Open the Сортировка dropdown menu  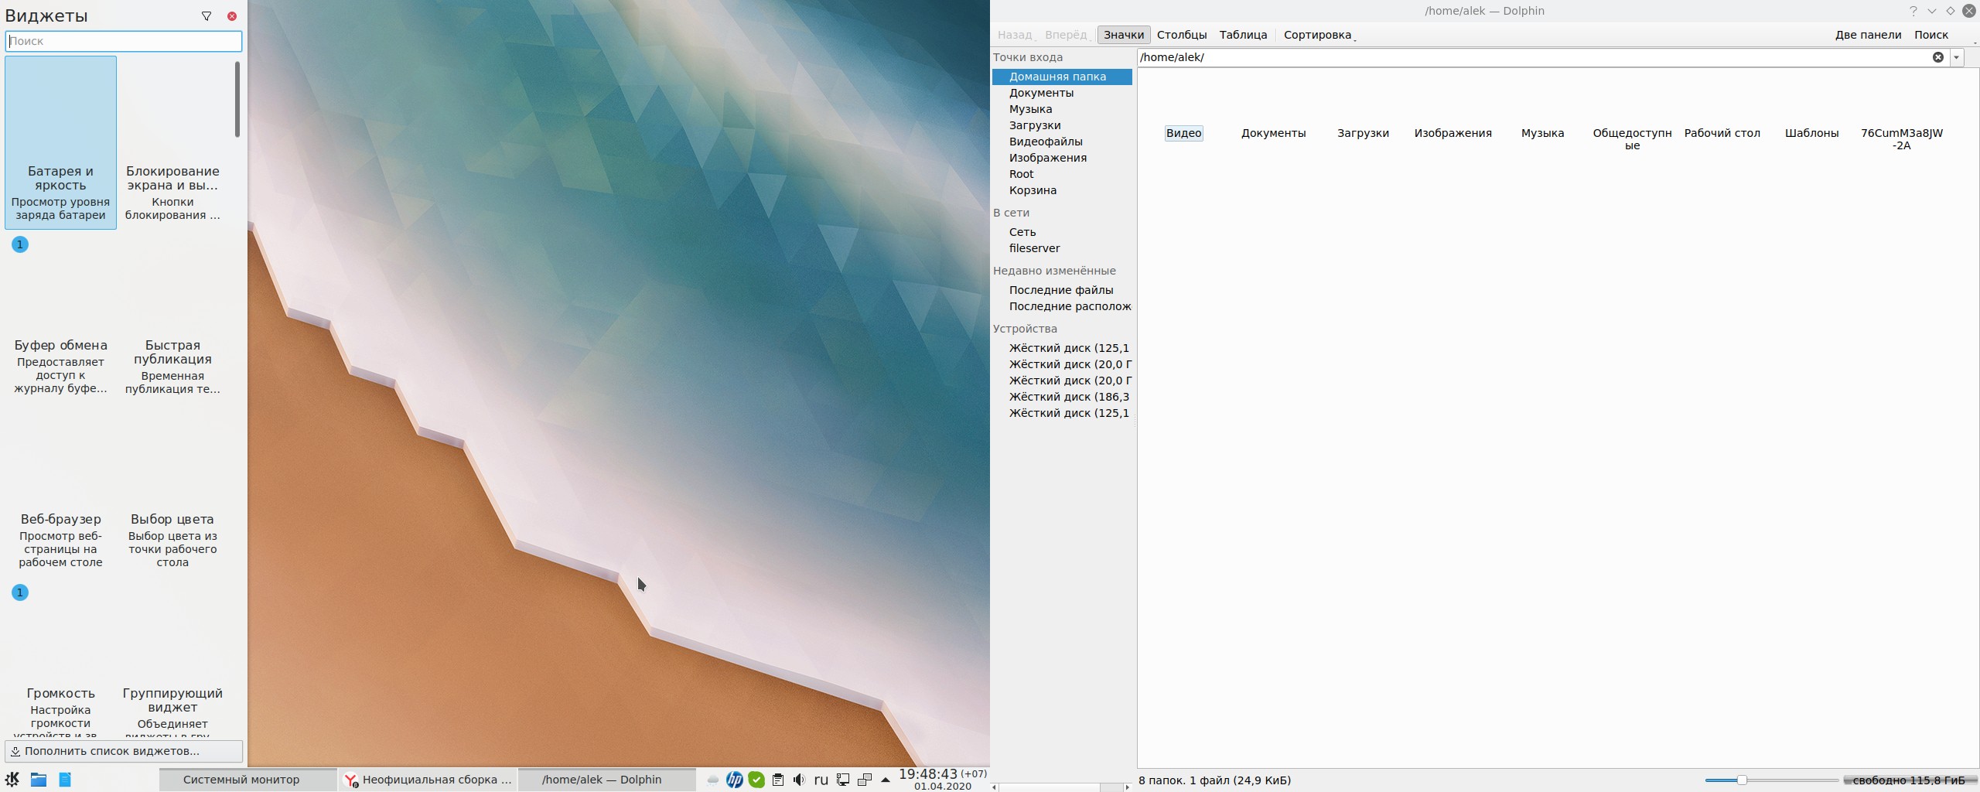click(x=1319, y=35)
